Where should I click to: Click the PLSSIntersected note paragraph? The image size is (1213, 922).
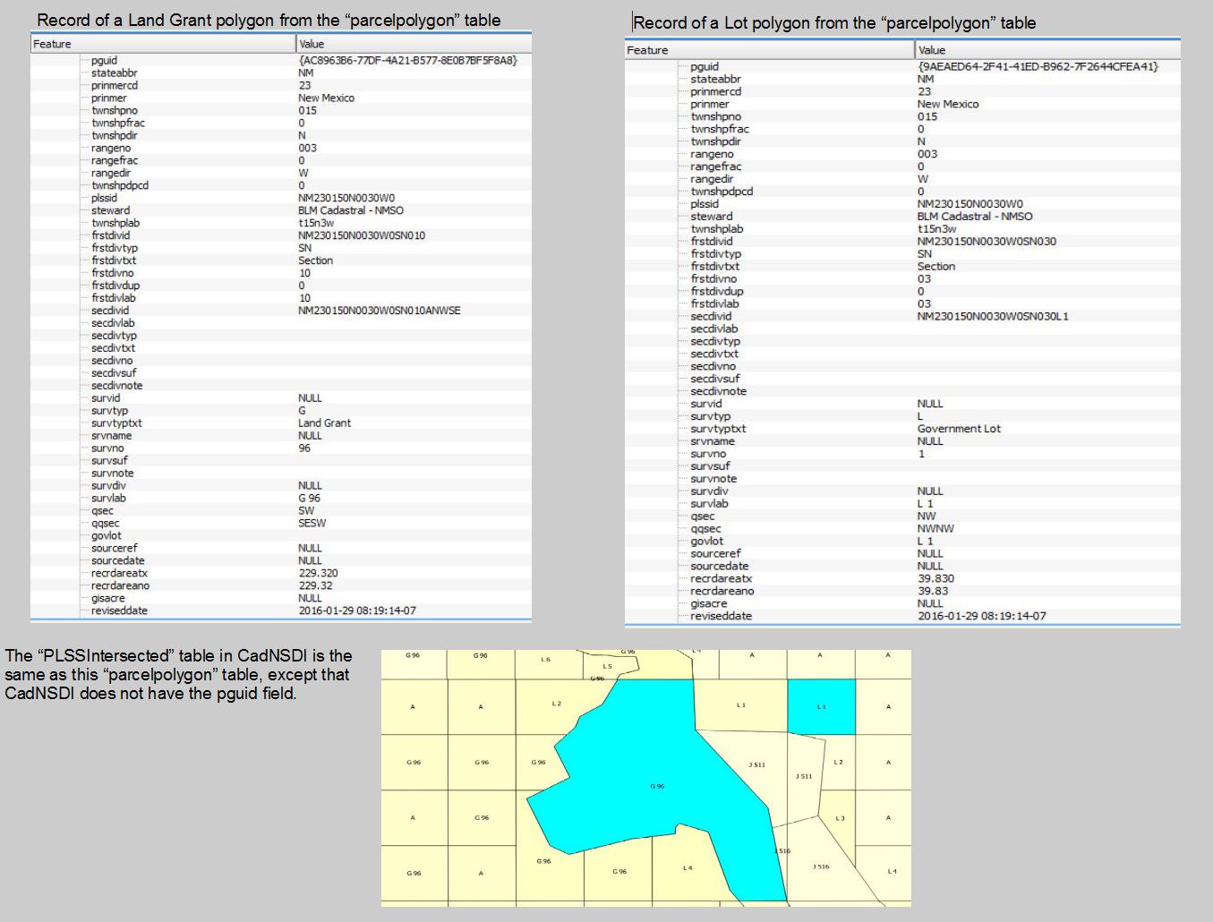click(178, 674)
